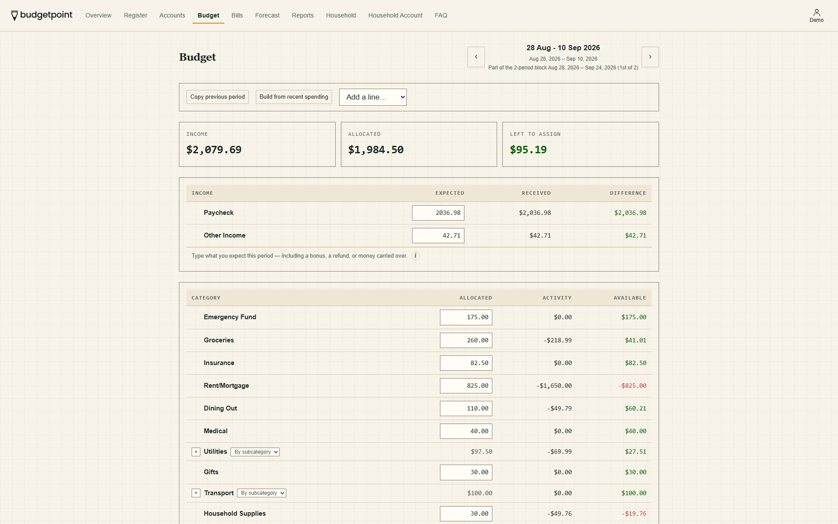Click the Other Income row label
The image size is (838, 524).
click(224, 235)
